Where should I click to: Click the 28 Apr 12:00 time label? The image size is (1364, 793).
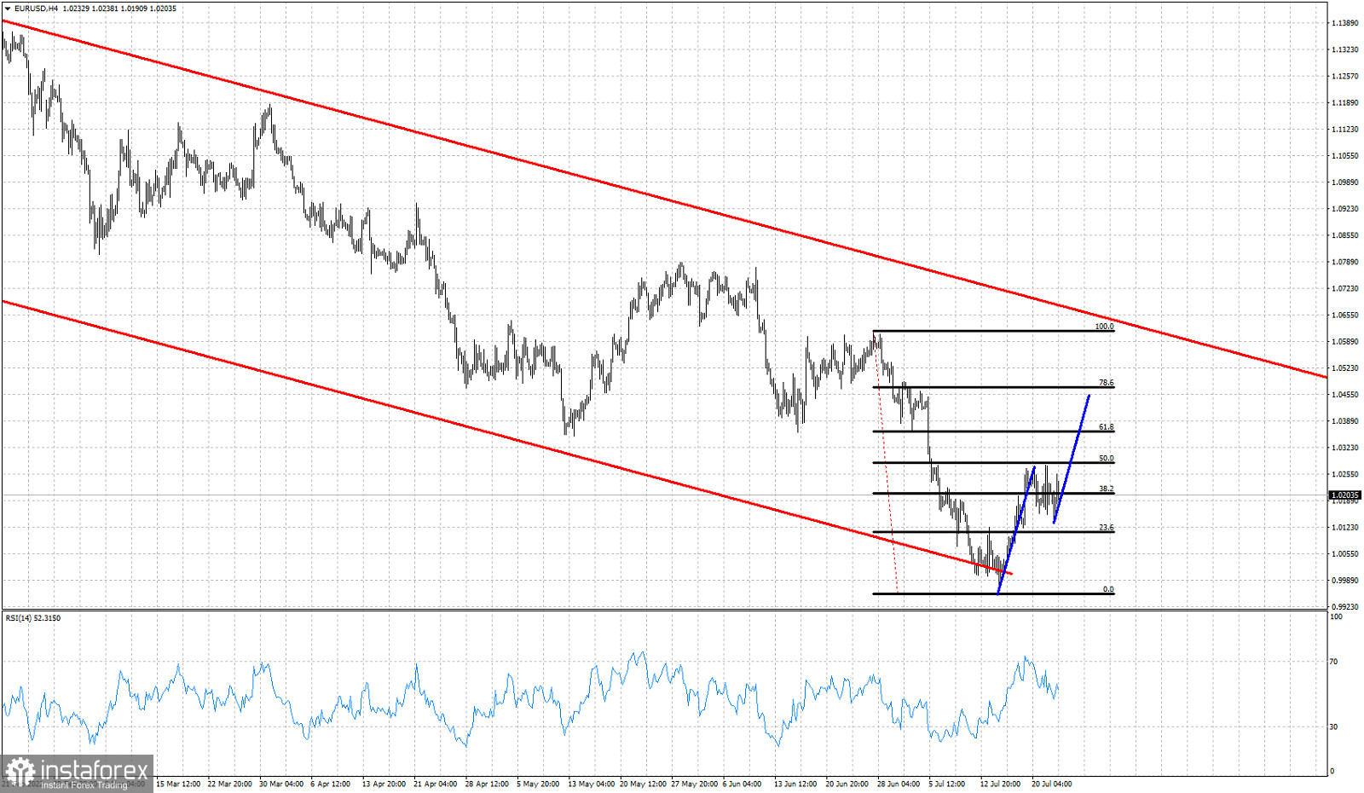tap(487, 784)
